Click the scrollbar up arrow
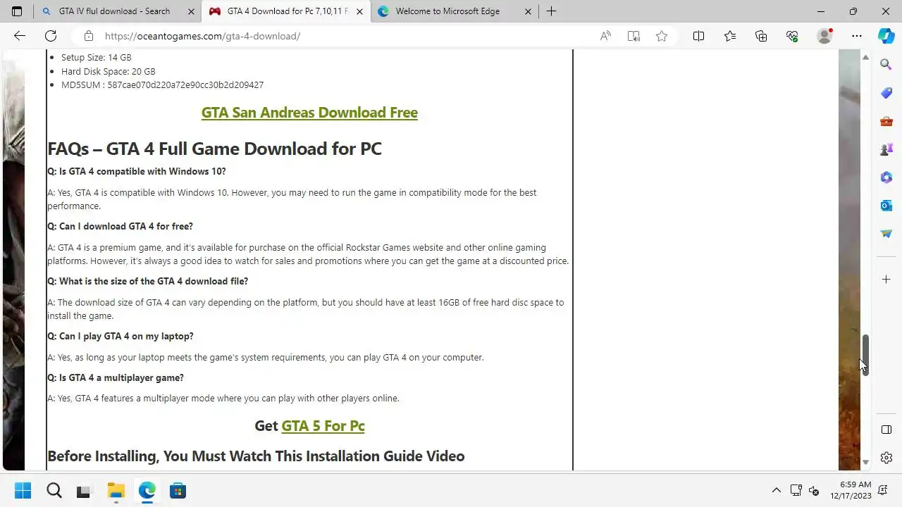Image resolution: width=902 pixels, height=507 pixels. 865,57
